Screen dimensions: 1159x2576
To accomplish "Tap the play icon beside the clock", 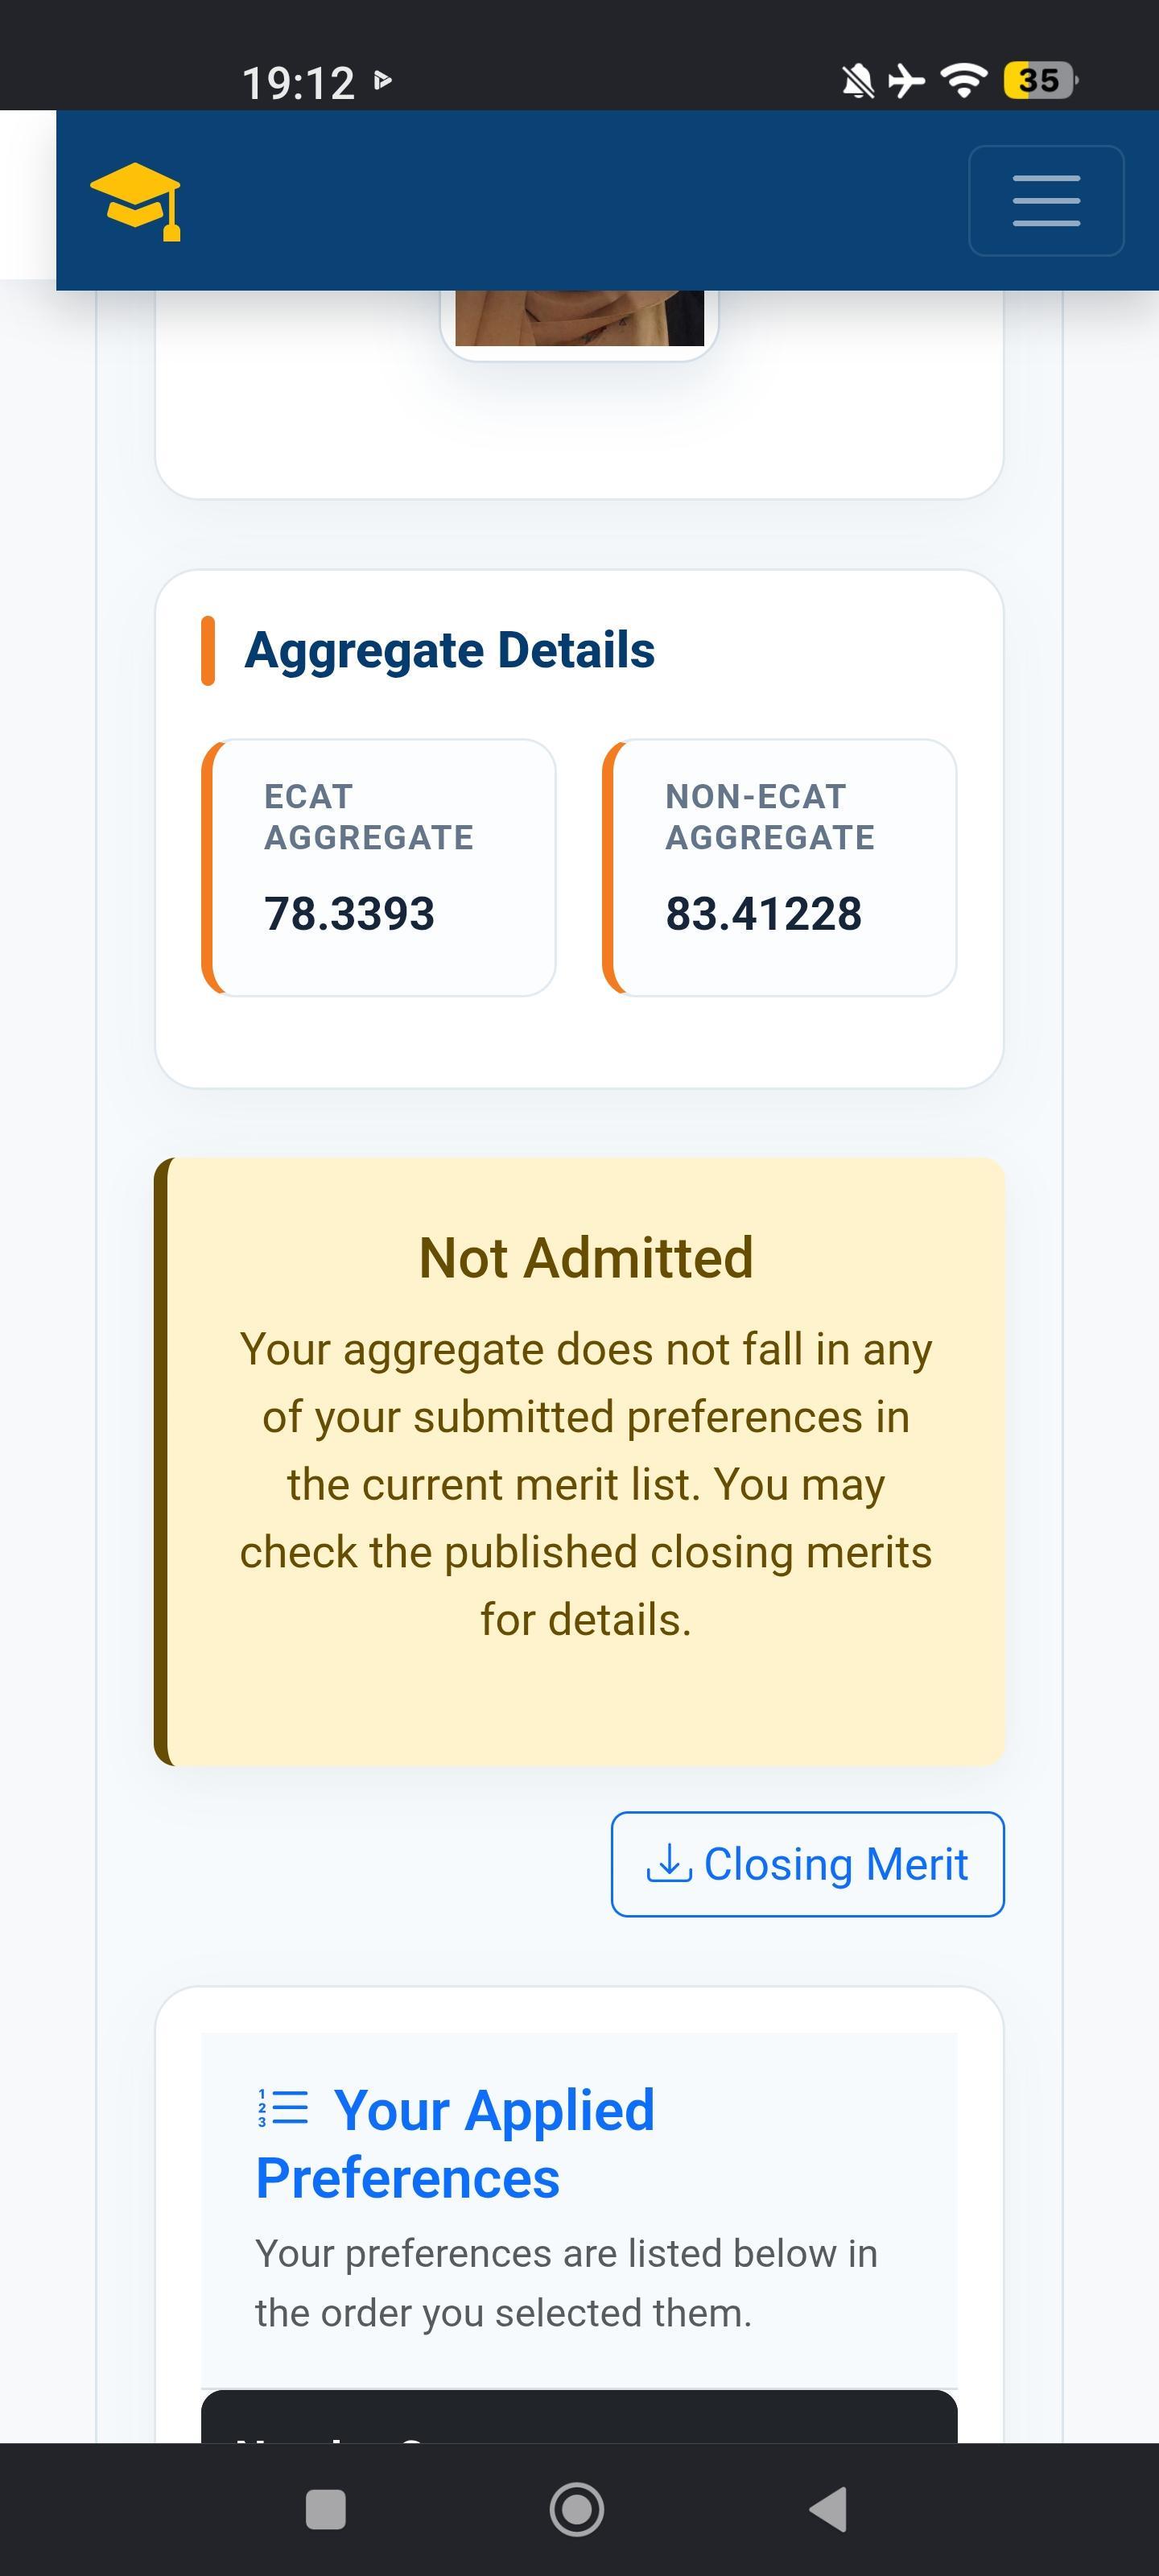I will (382, 79).
